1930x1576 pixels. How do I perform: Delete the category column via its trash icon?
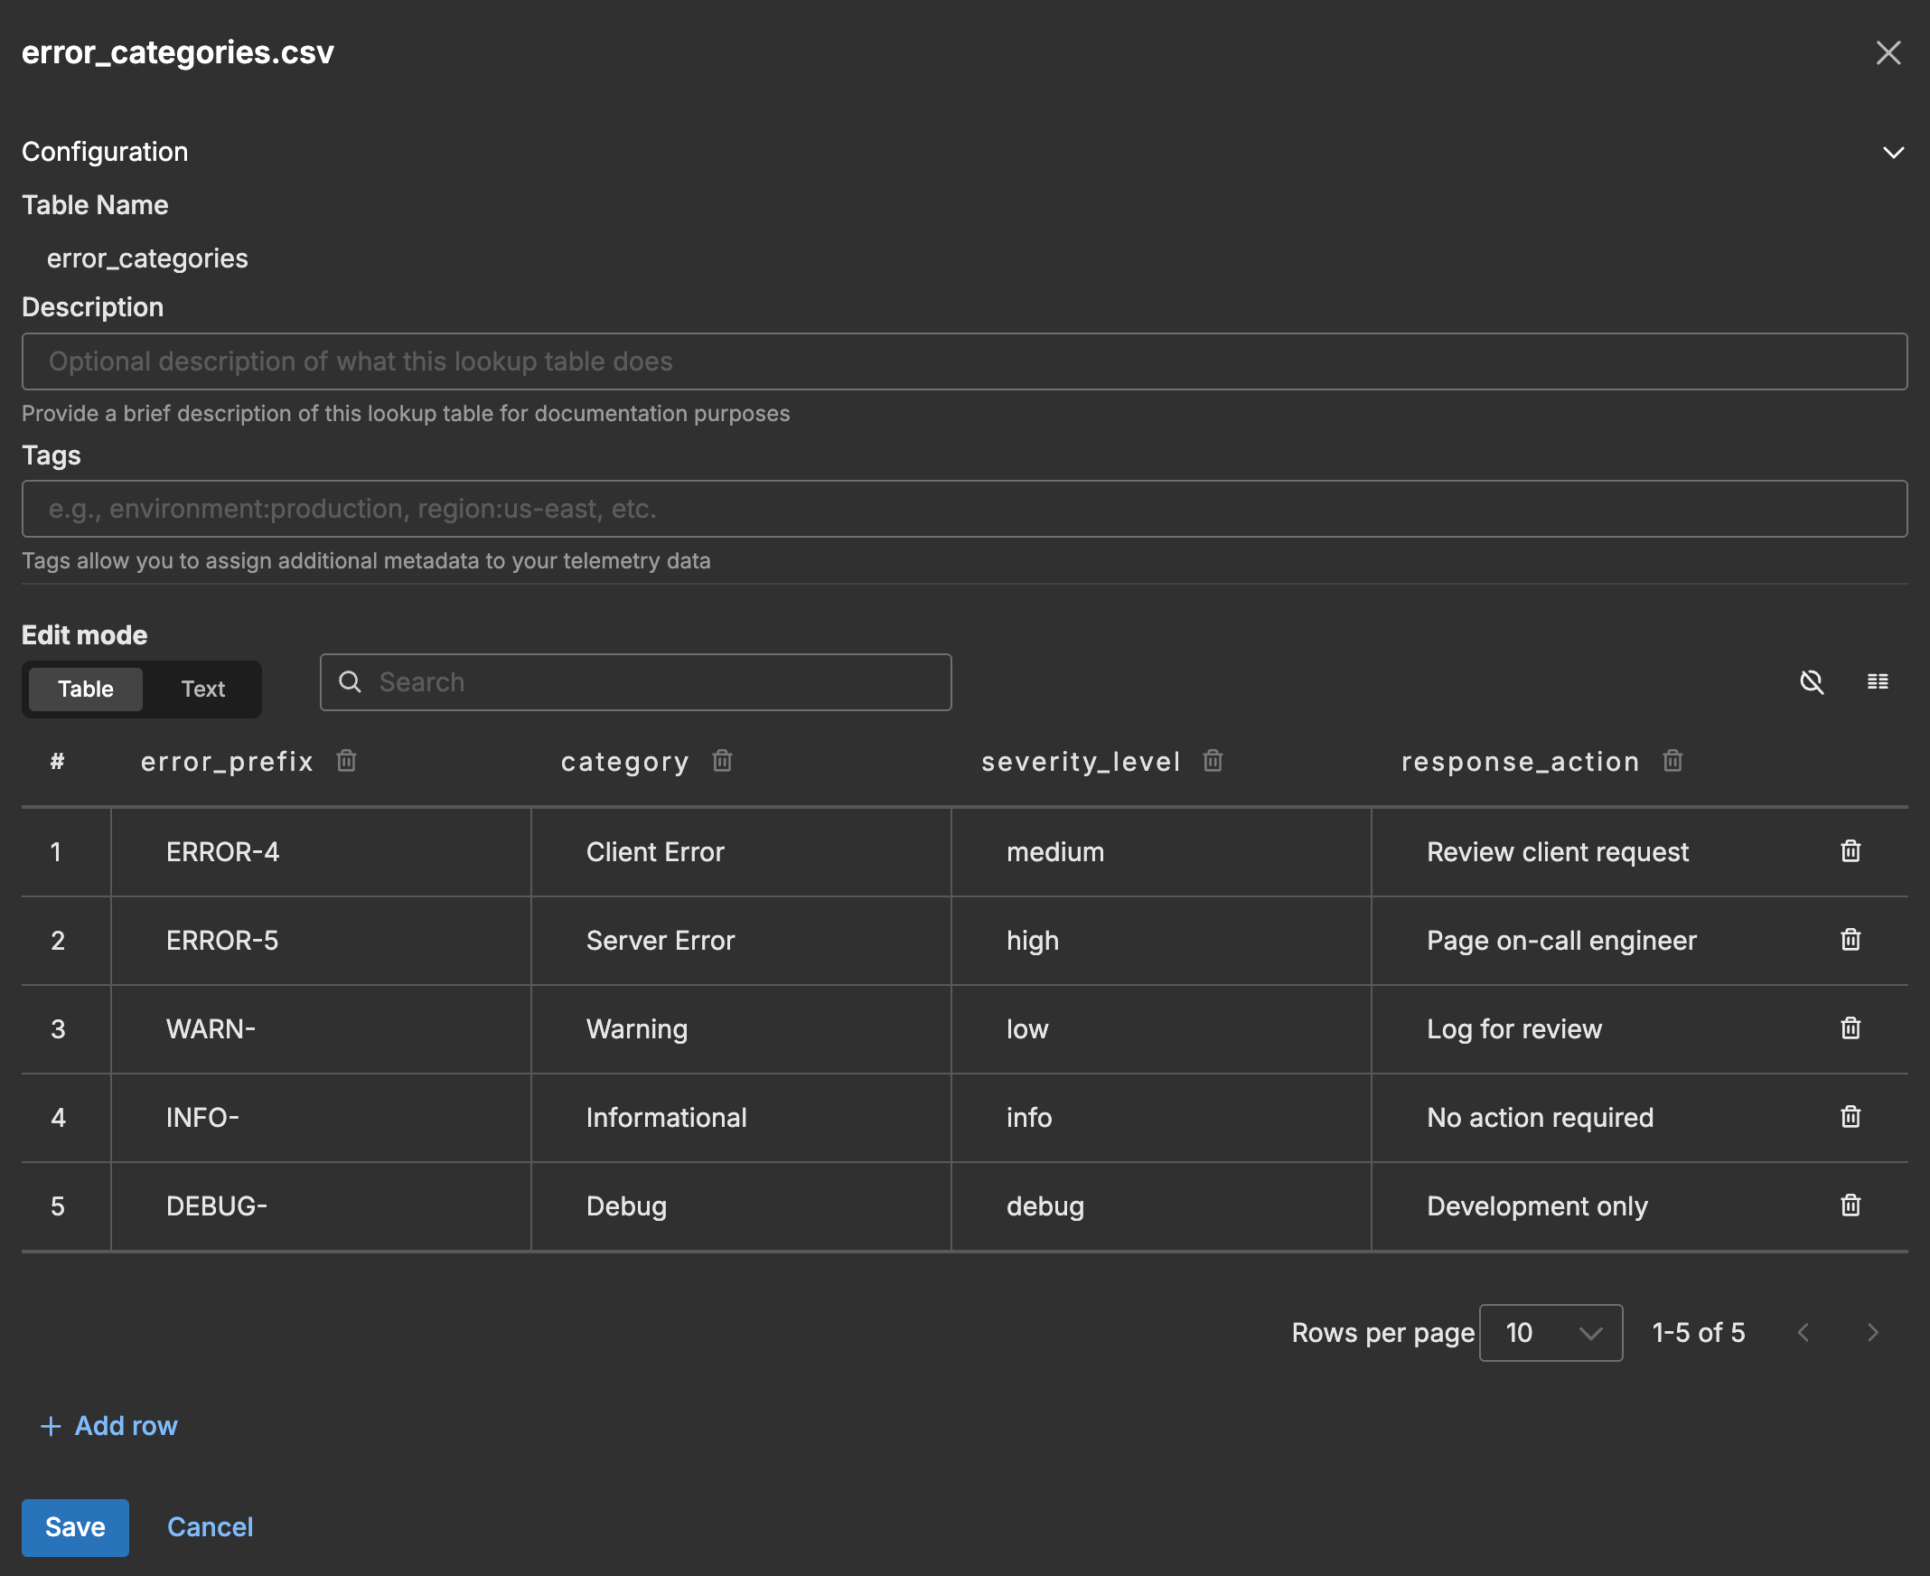(722, 761)
